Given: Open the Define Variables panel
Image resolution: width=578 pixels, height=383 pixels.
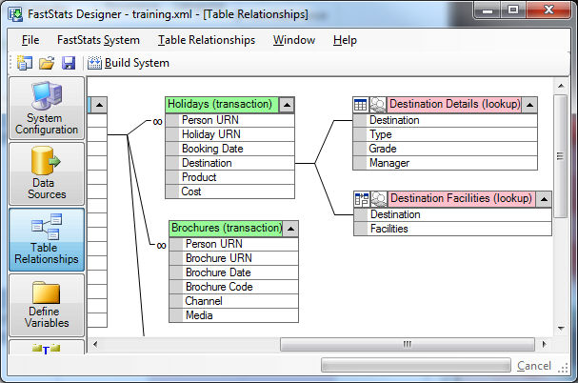Looking at the screenshot, I should point(47,305).
